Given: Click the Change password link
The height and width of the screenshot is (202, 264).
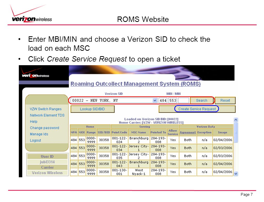Looking at the screenshot, I should click(x=44, y=128).
